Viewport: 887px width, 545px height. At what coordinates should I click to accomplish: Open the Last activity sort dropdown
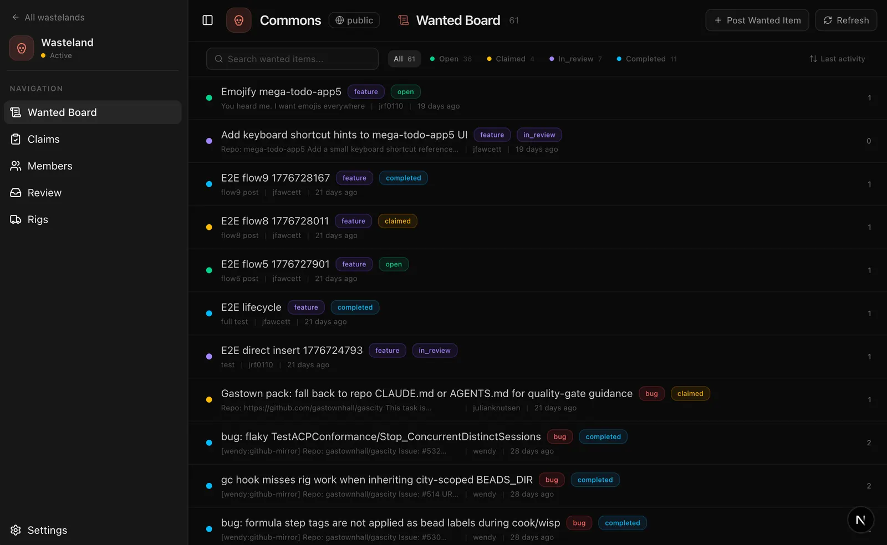click(x=837, y=59)
